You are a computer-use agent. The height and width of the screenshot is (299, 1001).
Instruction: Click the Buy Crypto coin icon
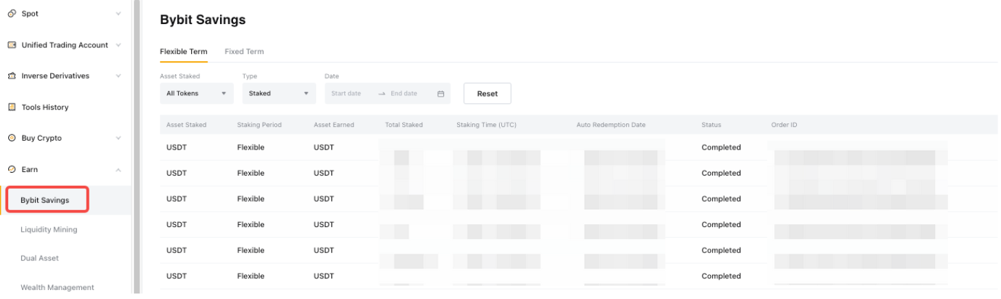tap(12, 138)
